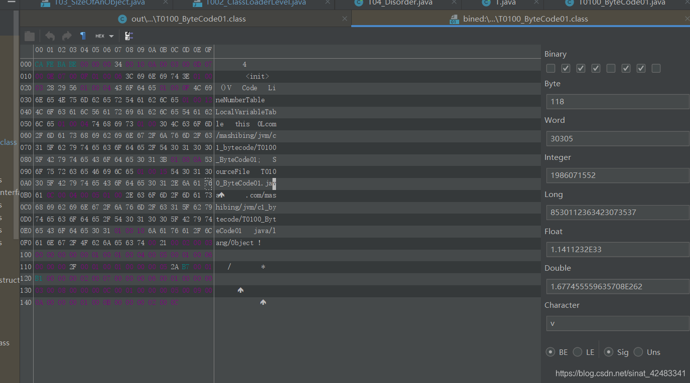Click hex byte 2A in row 110
This screenshot has width=690, height=383.
coord(175,267)
